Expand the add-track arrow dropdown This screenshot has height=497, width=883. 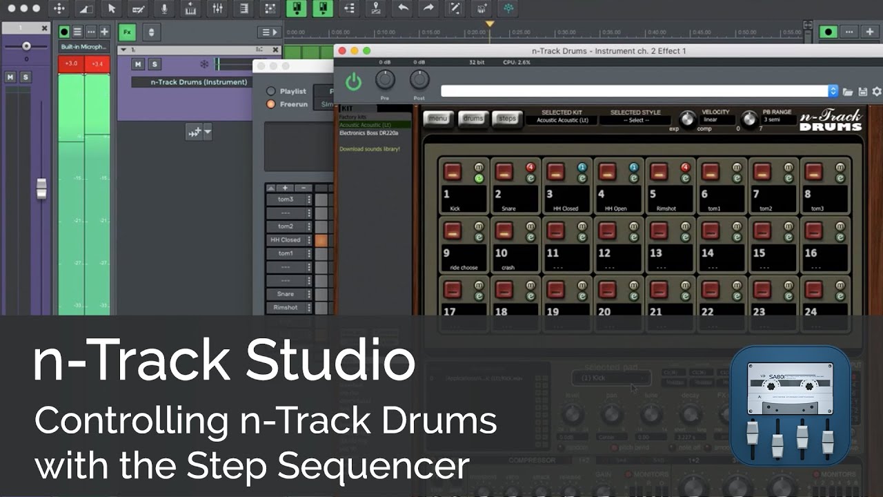pos(208,133)
